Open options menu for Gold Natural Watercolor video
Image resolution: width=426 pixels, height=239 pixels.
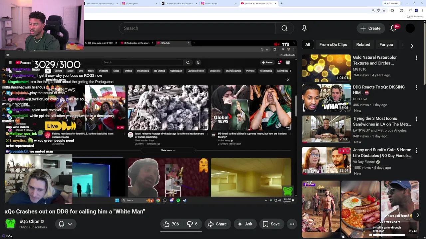pos(416,58)
